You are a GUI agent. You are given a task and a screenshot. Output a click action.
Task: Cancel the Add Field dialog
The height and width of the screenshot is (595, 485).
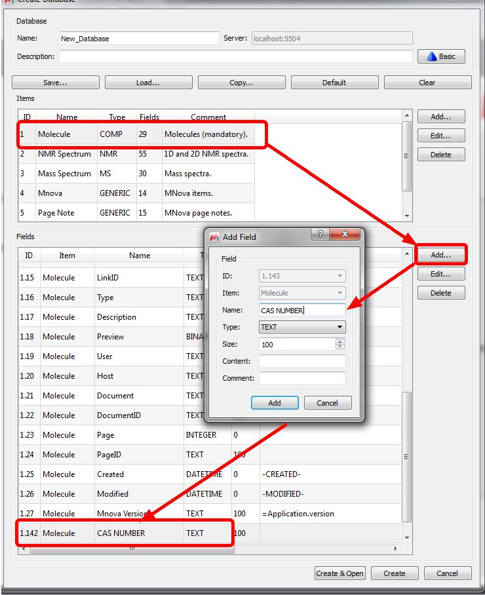click(328, 403)
